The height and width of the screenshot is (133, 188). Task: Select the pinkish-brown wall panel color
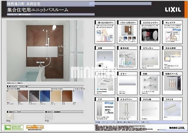[23, 96]
